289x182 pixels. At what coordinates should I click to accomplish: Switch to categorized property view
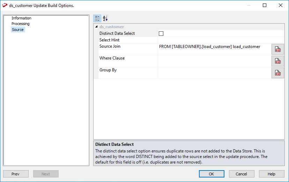coord(98,18)
